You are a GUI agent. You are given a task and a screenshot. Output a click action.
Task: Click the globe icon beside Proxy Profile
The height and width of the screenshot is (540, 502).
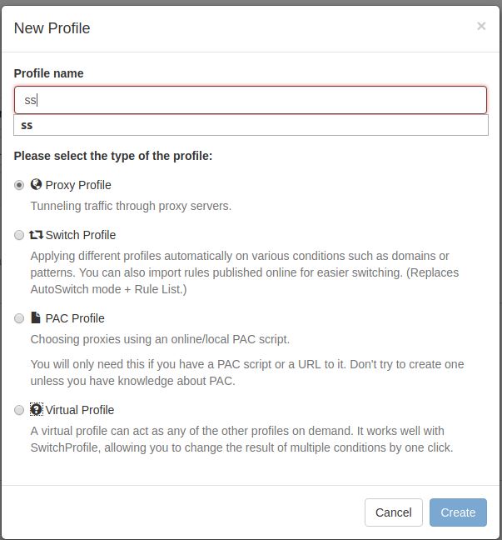coord(36,185)
